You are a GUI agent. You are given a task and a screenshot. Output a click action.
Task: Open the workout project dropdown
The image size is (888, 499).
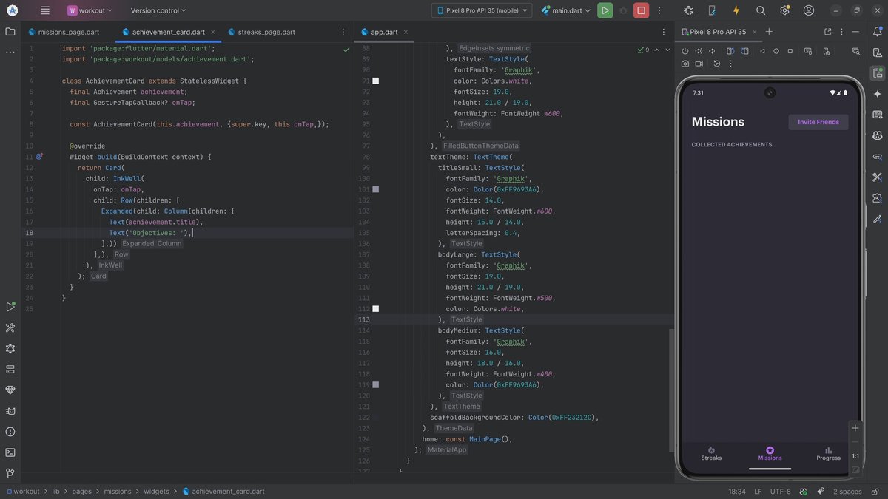pos(90,10)
